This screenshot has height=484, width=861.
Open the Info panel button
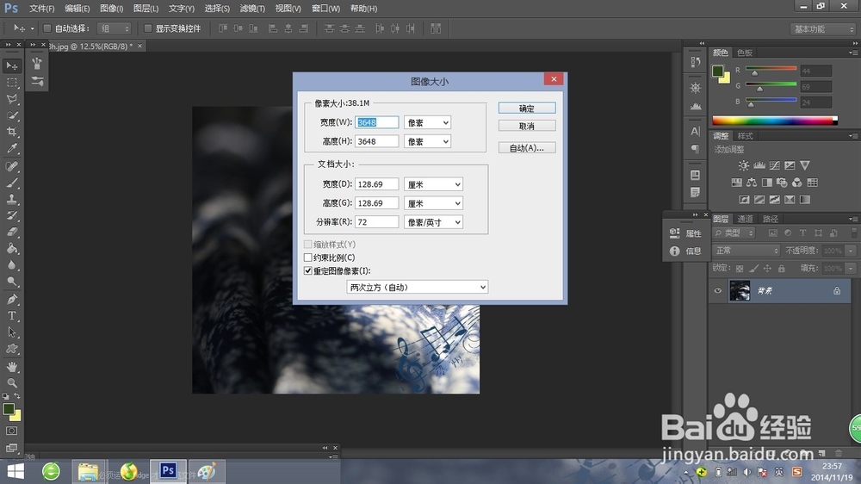point(686,251)
